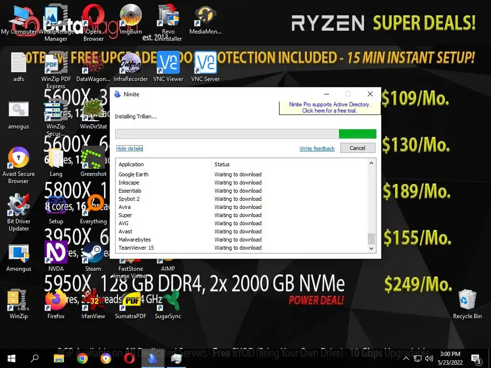Select the Malwarebytes row
The width and height of the screenshot is (491, 368).
pos(241,240)
